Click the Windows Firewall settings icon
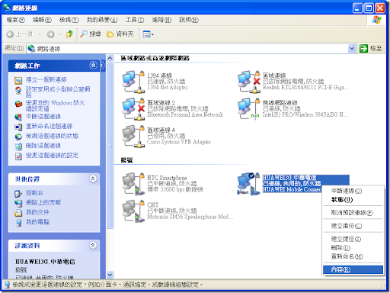 point(18,104)
